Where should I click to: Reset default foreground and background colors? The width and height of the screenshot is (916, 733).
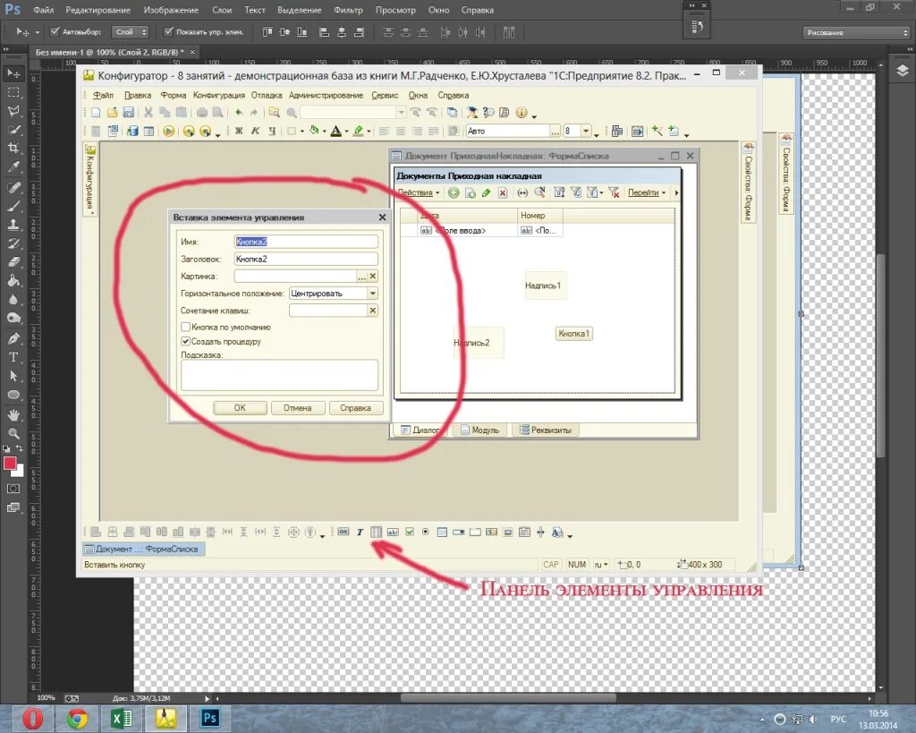(x=6, y=448)
